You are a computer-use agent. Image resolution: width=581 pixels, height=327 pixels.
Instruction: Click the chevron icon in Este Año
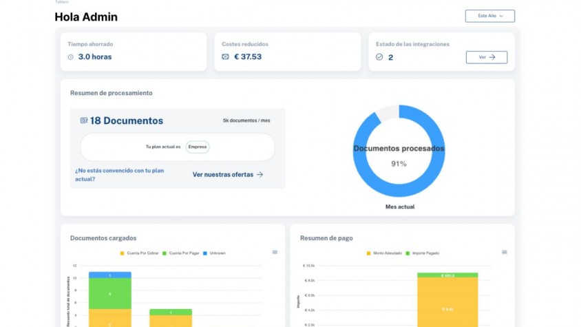501,16
